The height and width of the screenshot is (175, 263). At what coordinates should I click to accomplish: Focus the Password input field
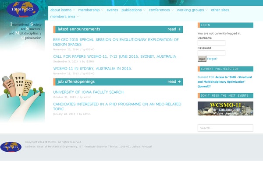[x=211, y=53]
